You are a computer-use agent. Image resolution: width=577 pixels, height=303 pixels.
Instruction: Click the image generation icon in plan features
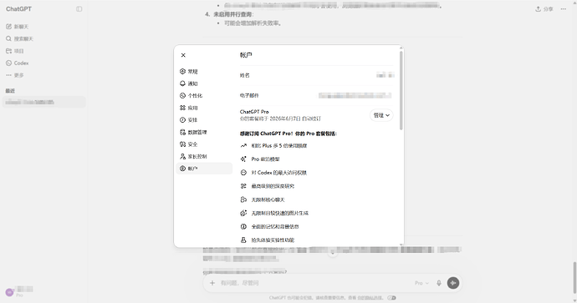pyautogui.click(x=243, y=213)
